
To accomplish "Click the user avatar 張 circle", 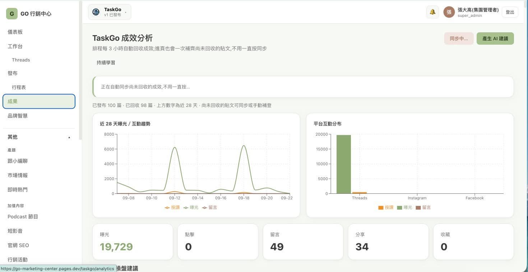I will click(449, 12).
